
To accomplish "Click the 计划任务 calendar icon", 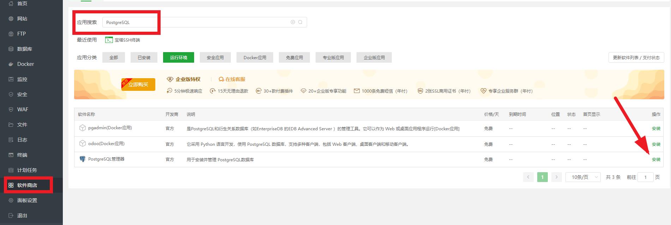I will [11, 170].
